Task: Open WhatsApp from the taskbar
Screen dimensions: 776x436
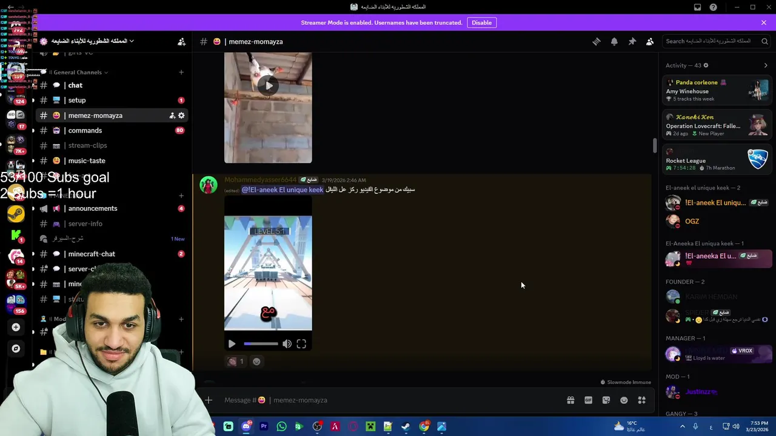Action: [x=281, y=426]
